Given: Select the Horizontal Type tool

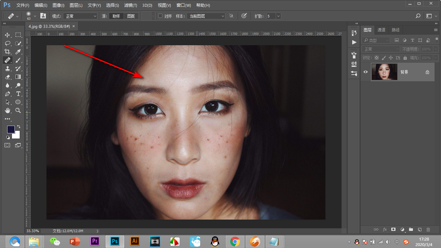Looking at the screenshot, I should (18, 94).
